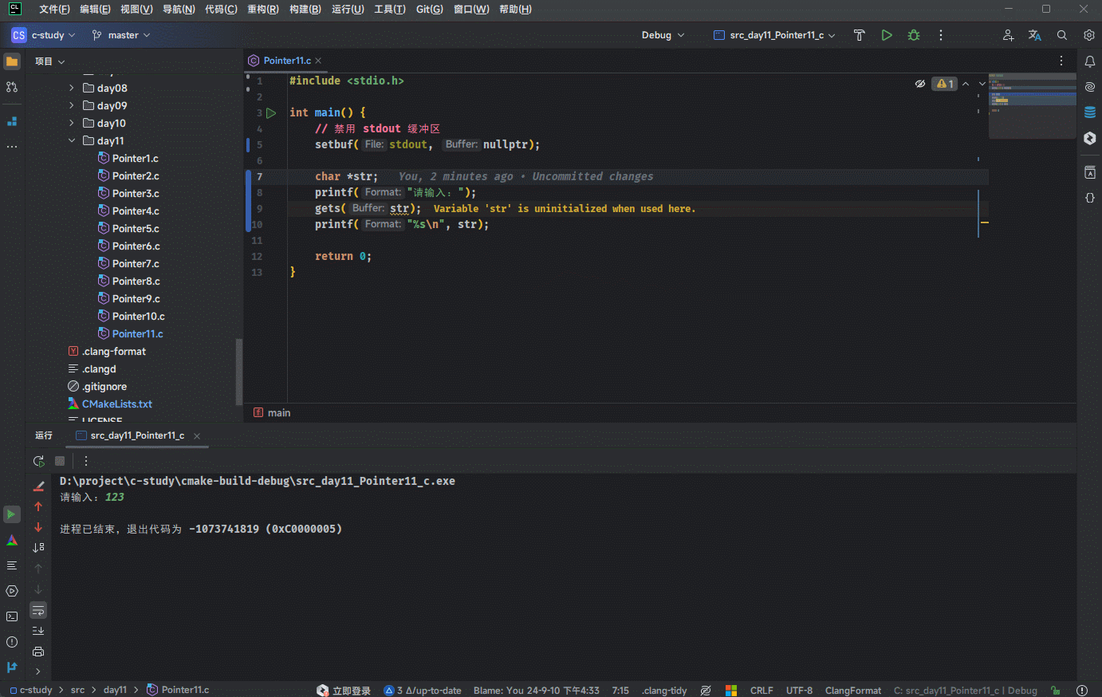Start debugging with the bug icon
The image size is (1102, 697).
tap(914, 35)
